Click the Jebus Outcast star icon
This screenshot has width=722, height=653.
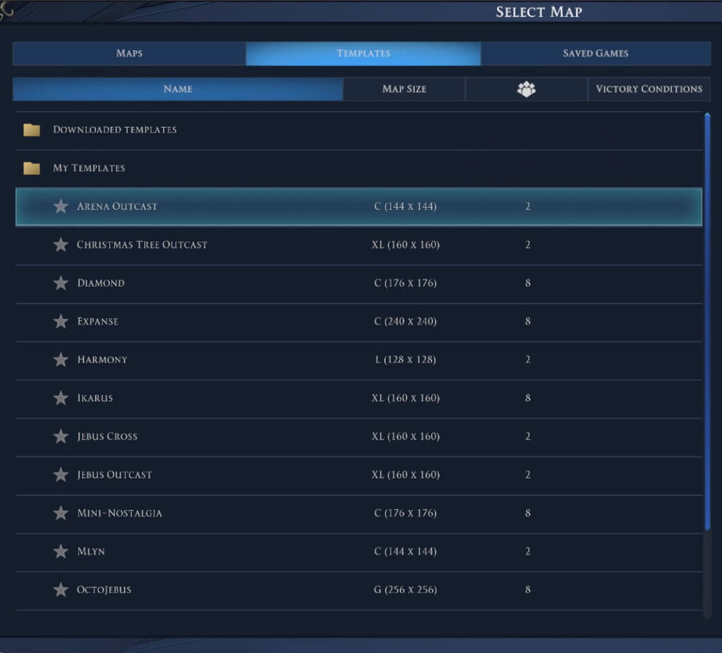click(61, 475)
